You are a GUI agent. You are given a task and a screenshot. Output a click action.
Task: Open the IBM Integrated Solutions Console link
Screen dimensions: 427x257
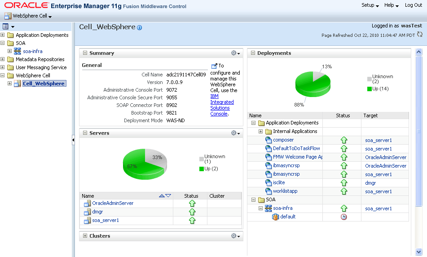[222, 105]
